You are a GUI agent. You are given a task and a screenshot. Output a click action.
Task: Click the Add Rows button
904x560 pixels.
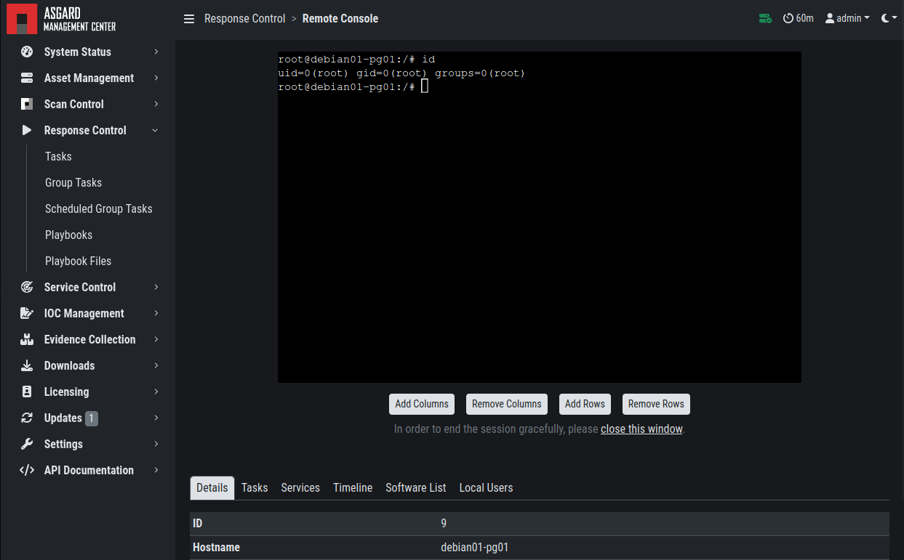pos(585,404)
